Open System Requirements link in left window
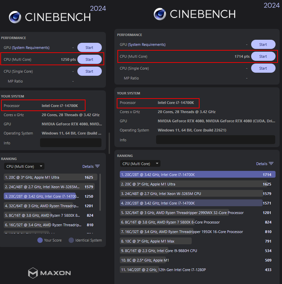 (31, 48)
